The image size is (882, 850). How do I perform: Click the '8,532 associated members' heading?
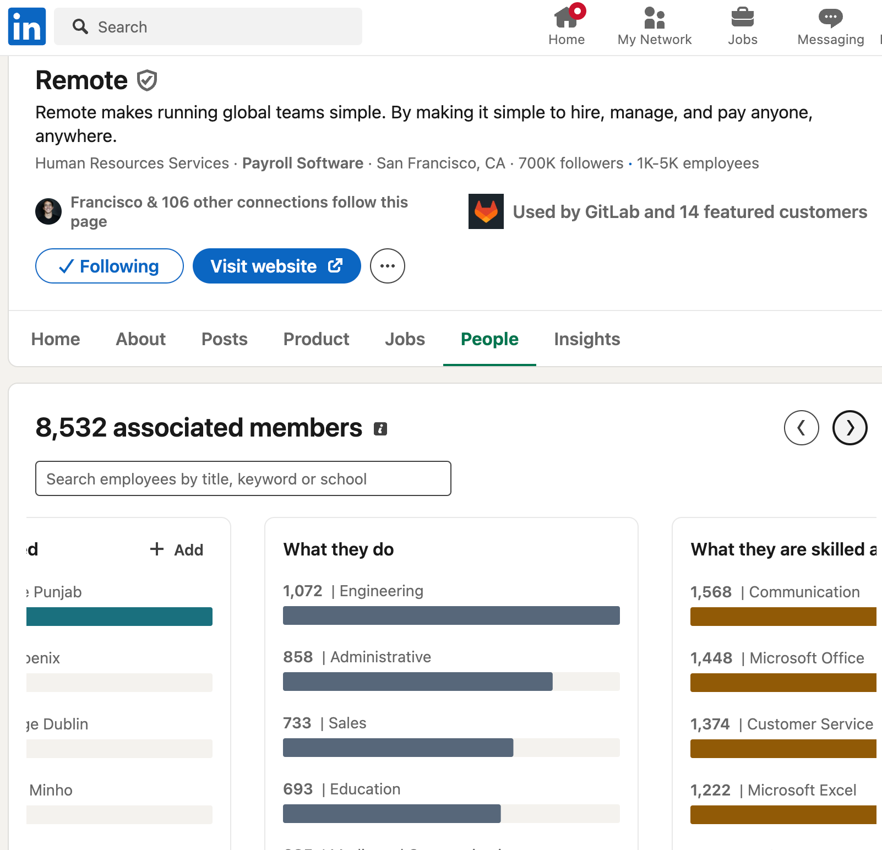pos(199,428)
